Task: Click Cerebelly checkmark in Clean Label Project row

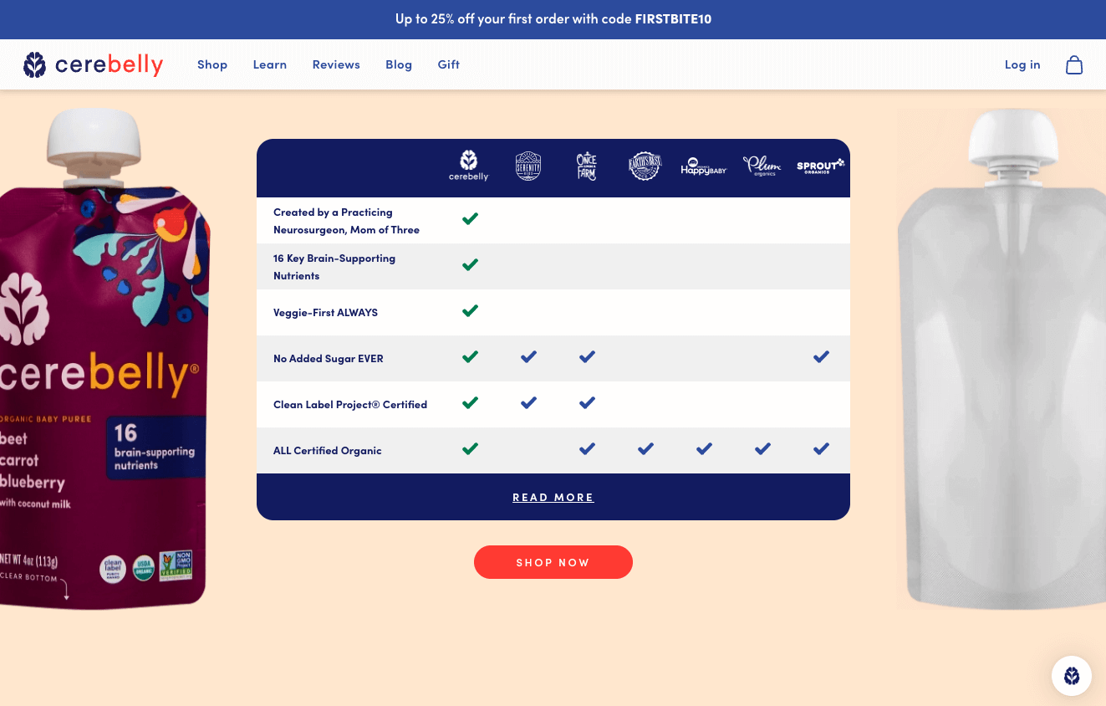Action: [x=470, y=403]
